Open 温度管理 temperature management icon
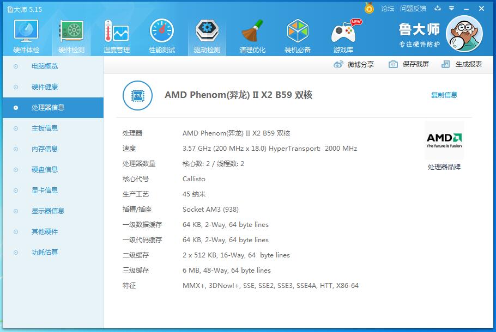Viewport: 496px width, 332px height. [117, 31]
